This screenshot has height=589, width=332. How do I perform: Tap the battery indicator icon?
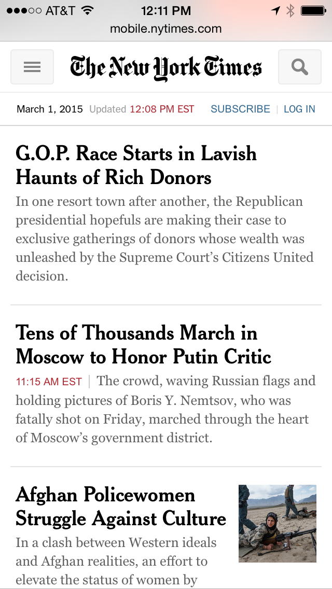(x=313, y=10)
